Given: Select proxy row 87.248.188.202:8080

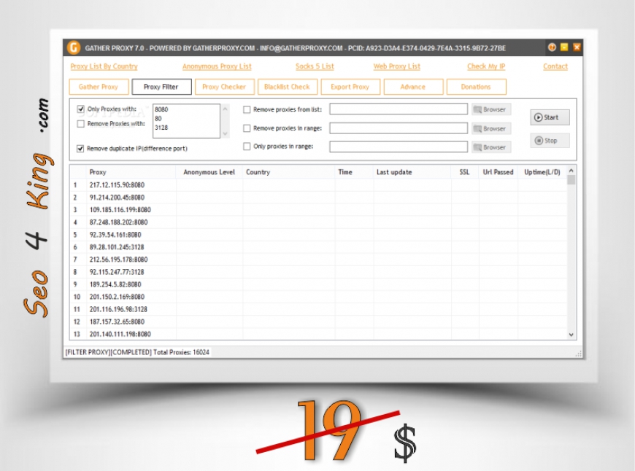Looking at the screenshot, I should [x=318, y=222].
